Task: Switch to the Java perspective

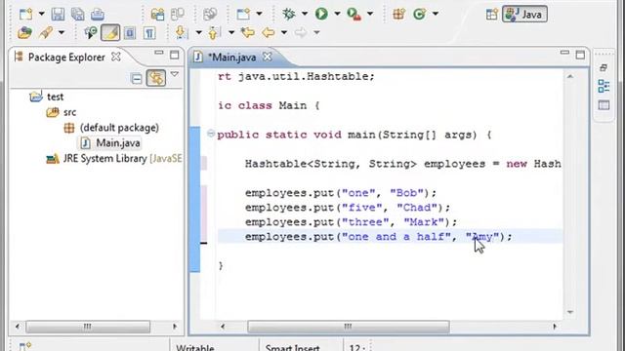Action: tap(524, 15)
